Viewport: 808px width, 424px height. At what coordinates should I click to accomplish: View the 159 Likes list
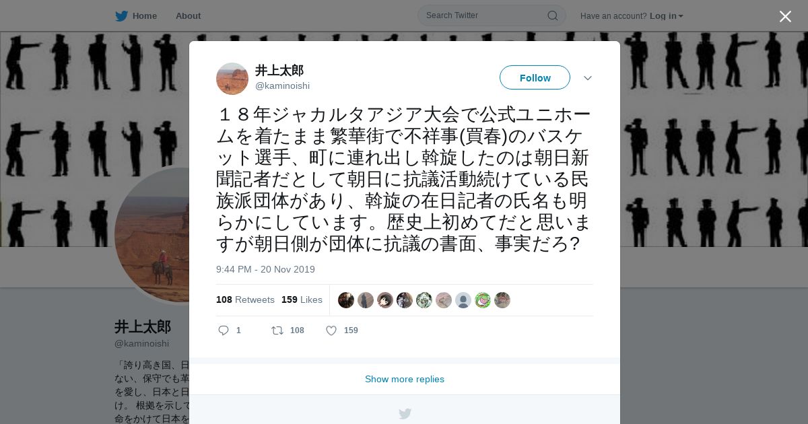(302, 299)
